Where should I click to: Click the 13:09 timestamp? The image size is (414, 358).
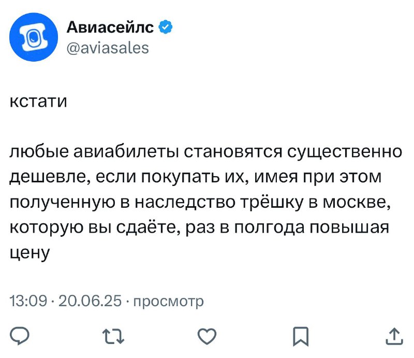pos(28,301)
